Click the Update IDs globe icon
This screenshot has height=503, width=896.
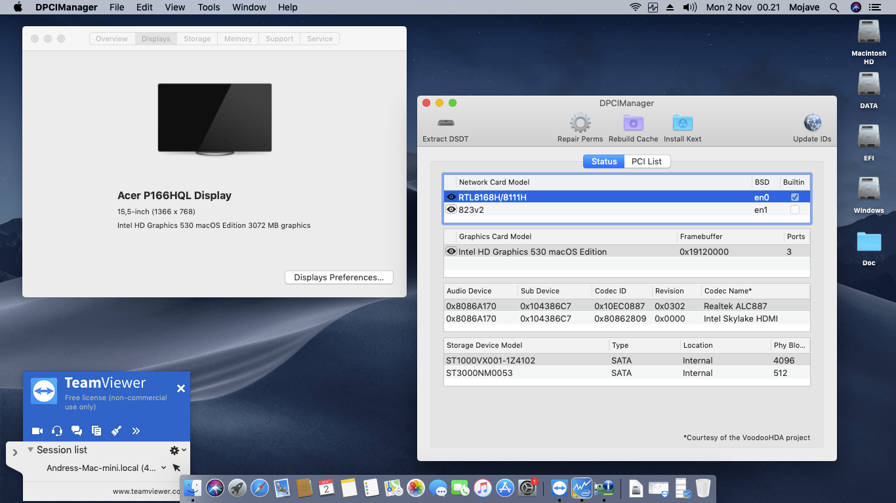tap(812, 123)
